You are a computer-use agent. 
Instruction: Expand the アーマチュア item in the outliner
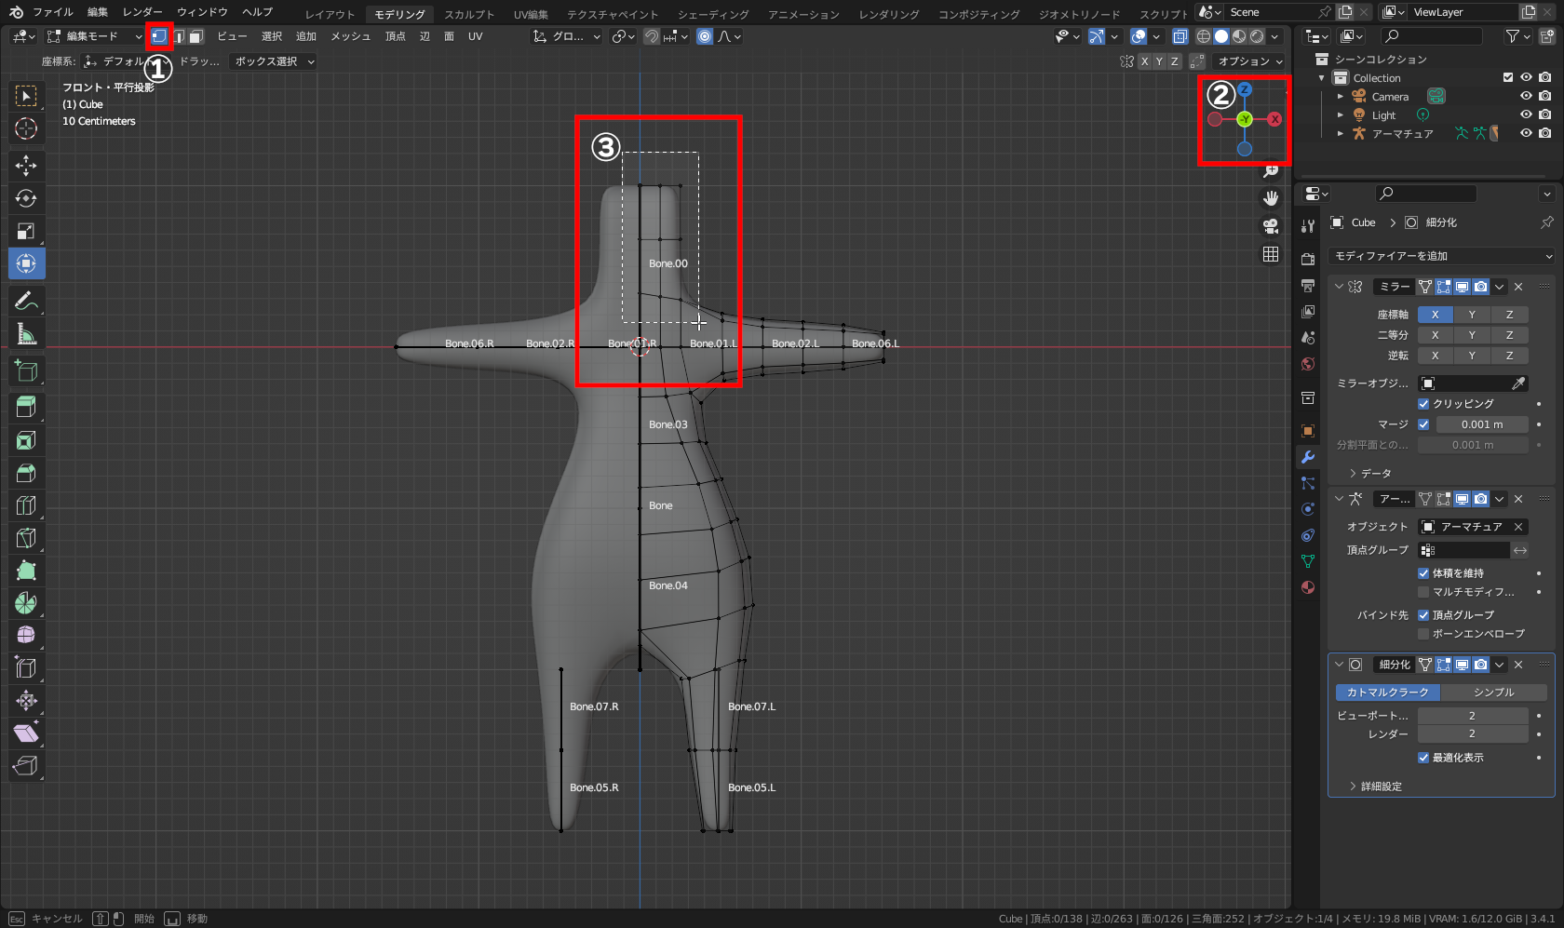pos(1341,133)
